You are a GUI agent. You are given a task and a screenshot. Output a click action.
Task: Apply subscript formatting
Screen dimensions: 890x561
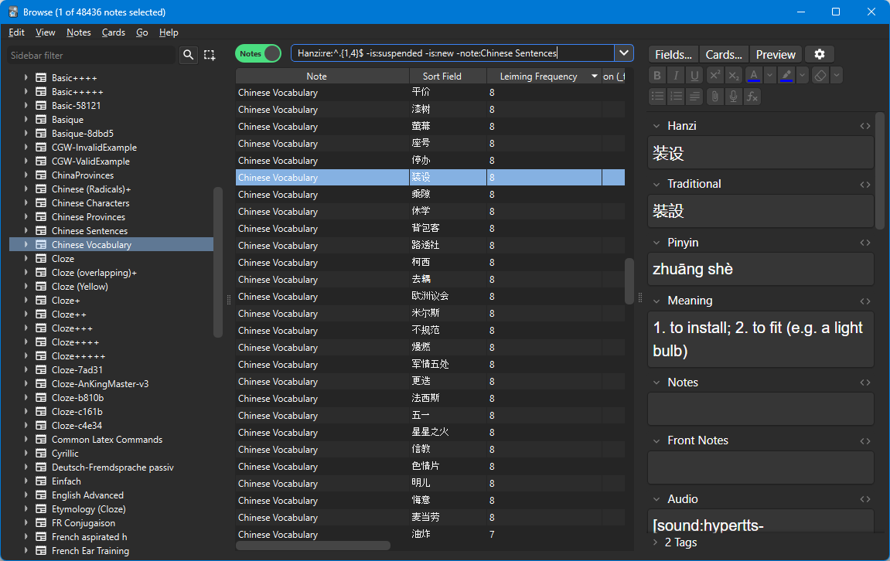pos(734,76)
